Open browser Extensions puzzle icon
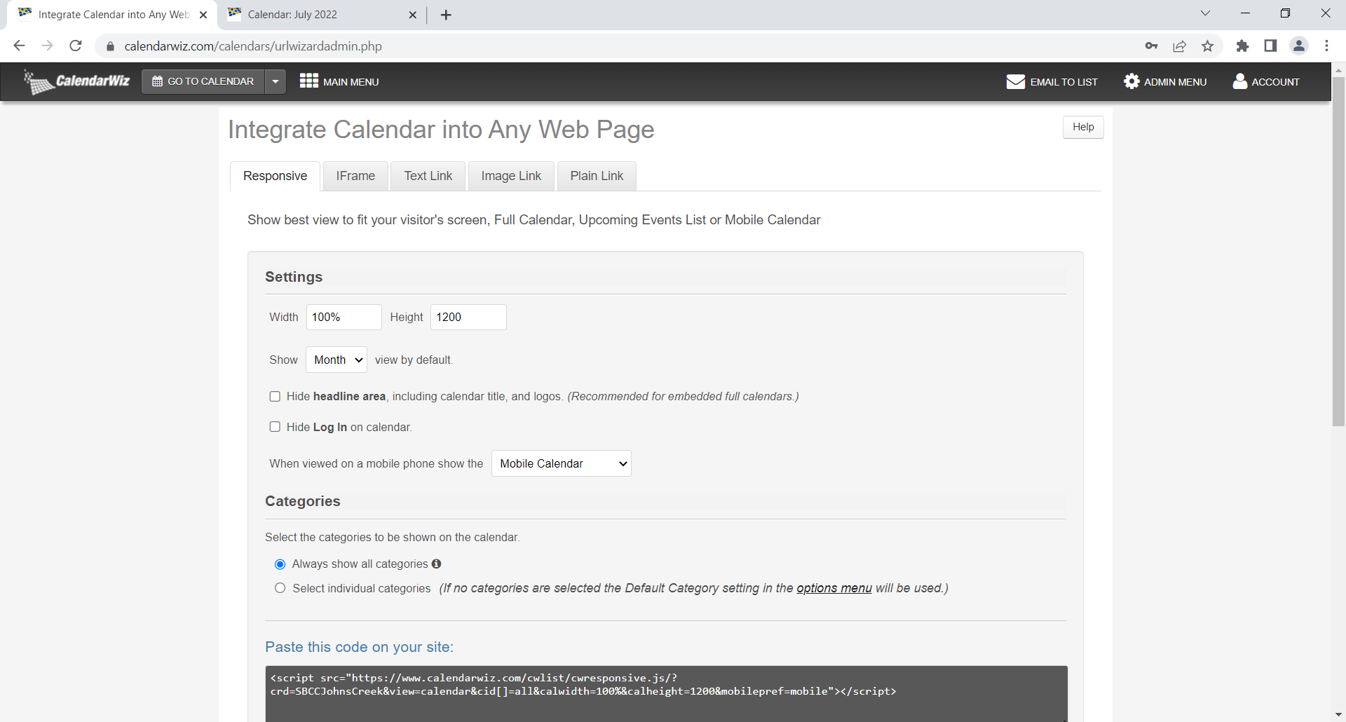The image size is (1346, 722). point(1242,46)
